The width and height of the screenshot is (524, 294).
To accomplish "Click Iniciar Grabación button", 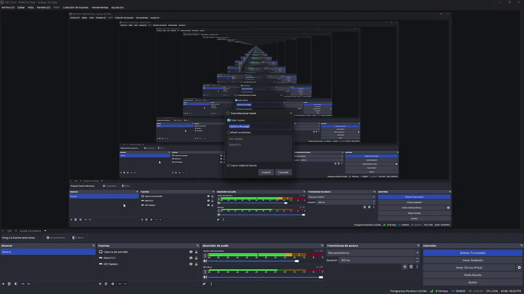I will 472,260.
